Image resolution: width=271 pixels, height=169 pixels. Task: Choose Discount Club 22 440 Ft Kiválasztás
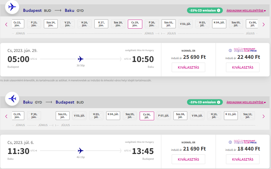point(242,67)
